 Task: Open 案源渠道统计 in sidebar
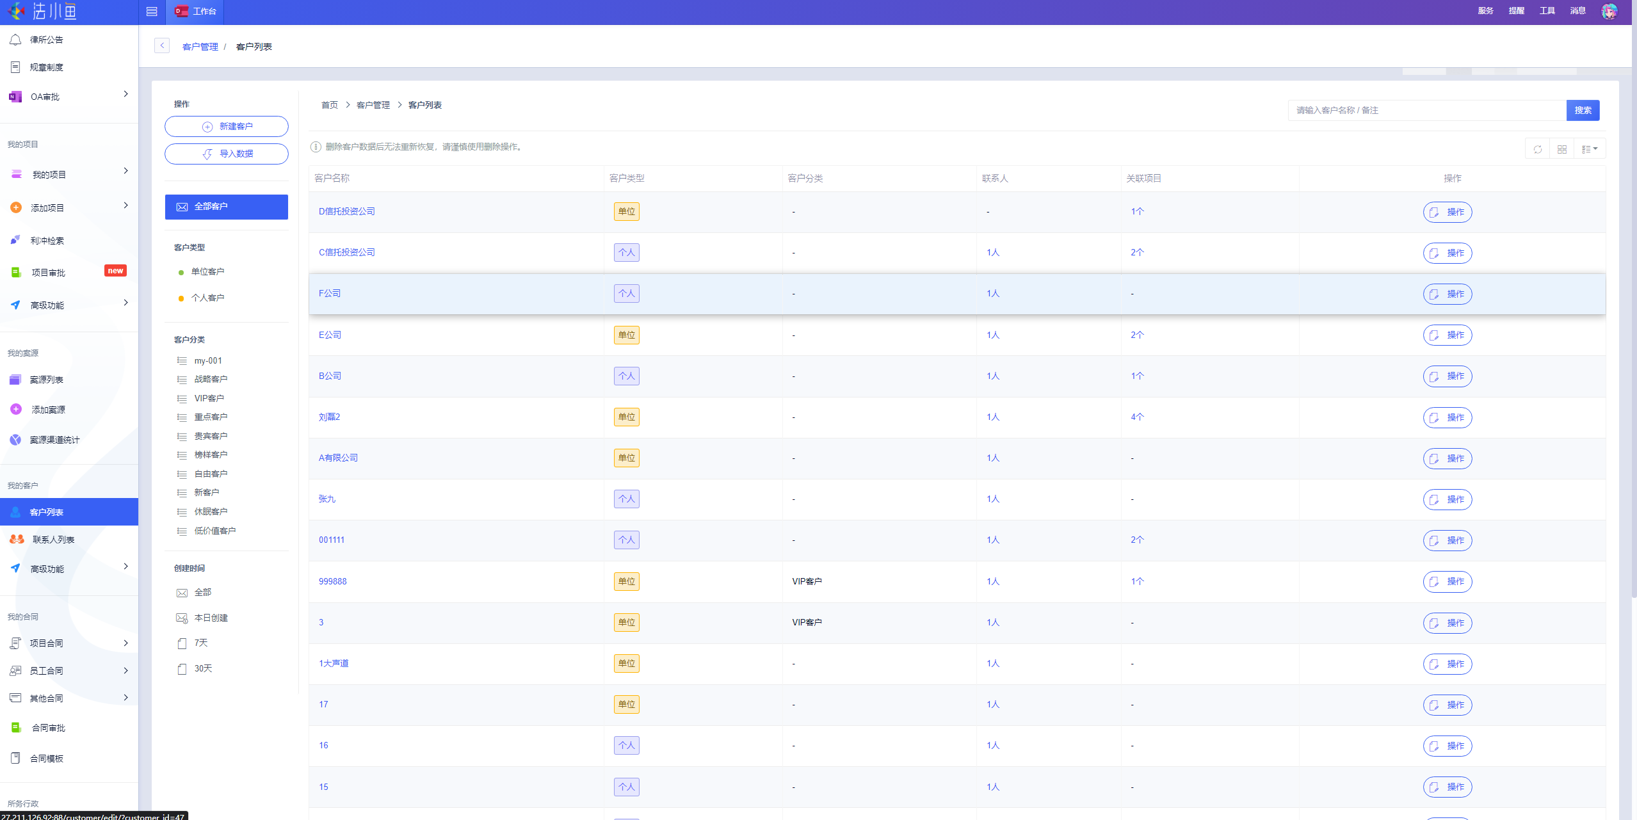[54, 440]
